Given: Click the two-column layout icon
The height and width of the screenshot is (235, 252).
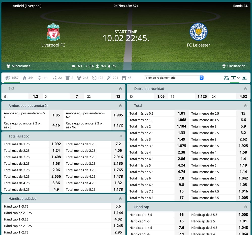Looking at the screenshot, I should (233, 78).
